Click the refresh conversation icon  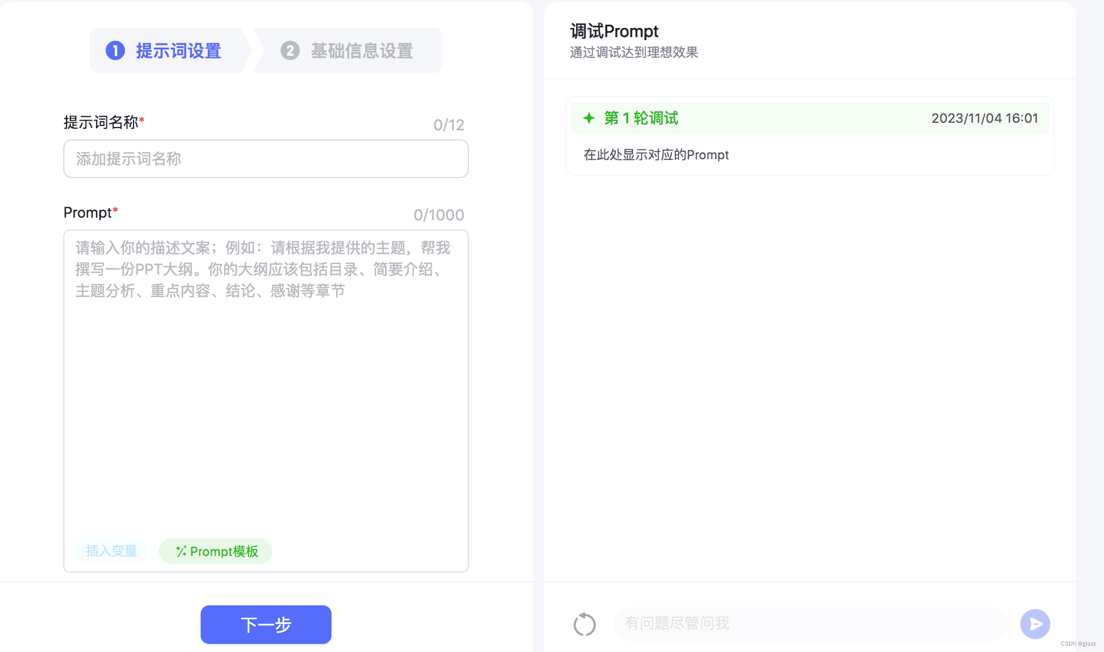tap(584, 624)
